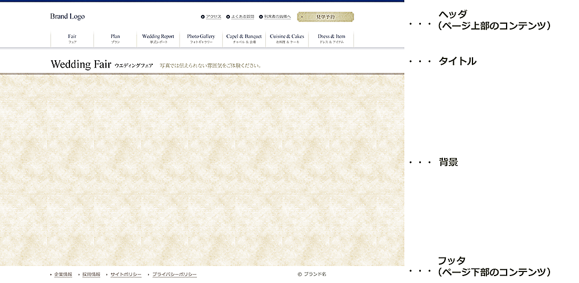Click the round arrow icon beside アクセス
Image resolution: width=579 pixels, height=283 pixels.
203,17
